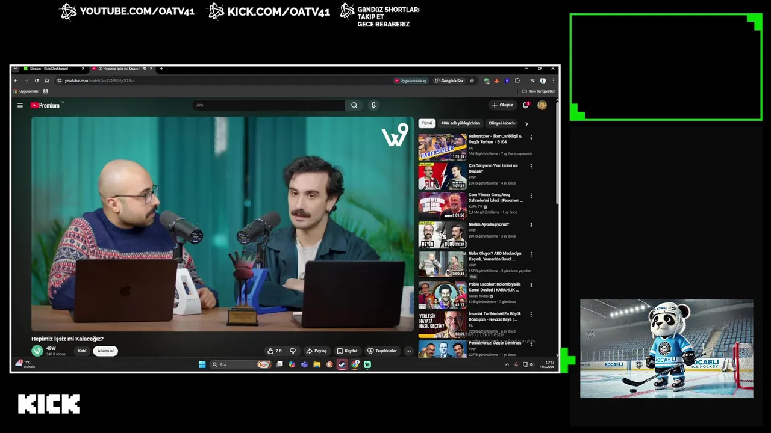Open Pablo Escobar video thumbnail
Image resolution: width=771 pixels, height=433 pixels.
(442, 295)
